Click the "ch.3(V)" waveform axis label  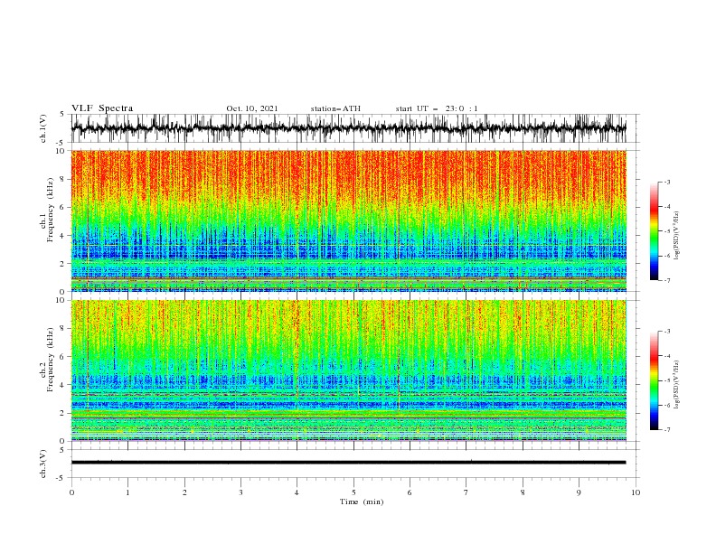pyautogui.click(x=43, y=464)
